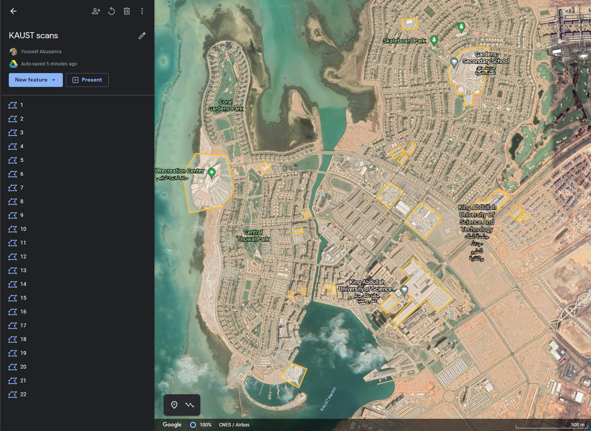Click the Central Thuwal Park map label
The image size is (591, 431).
[253, 236]
